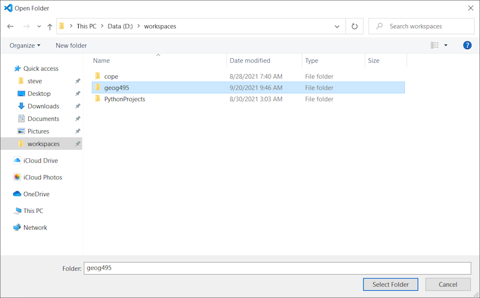The height and width of the screenshot is (298, 480).
Task: Click the change view layout icon
Action: pyautogui.click(x=434, y=45)
